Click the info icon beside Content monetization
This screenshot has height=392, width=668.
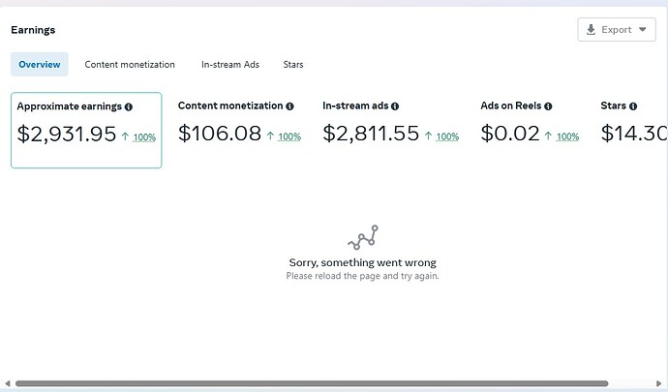pos(289,106)
